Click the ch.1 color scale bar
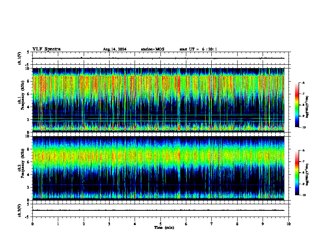325x251 pixels. coord(297,105)
